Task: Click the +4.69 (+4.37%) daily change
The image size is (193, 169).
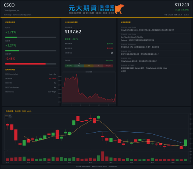Action: (182, 10)
